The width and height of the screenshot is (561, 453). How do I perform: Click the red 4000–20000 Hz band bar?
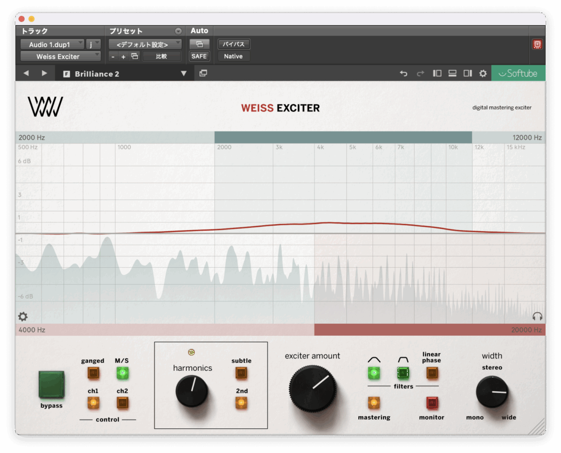pos(430,330)
